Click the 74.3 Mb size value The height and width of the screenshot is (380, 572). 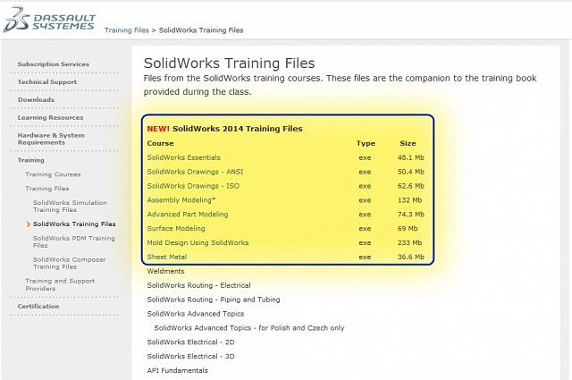point(411,215)
